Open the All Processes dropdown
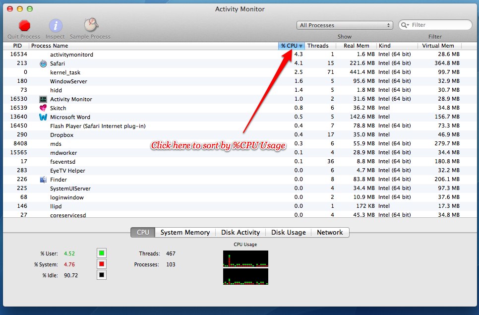This screenshot has height=315, width=479. 345,25
